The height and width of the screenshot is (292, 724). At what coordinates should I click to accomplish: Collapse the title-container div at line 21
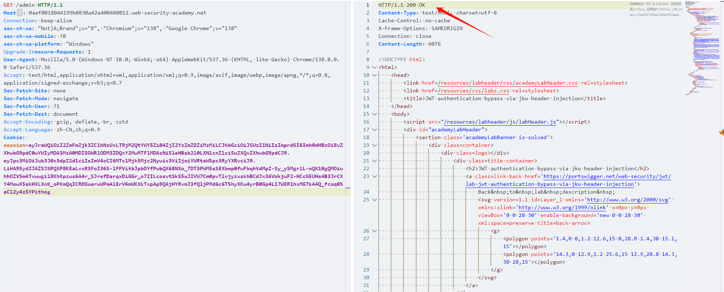tap(374, 161)
